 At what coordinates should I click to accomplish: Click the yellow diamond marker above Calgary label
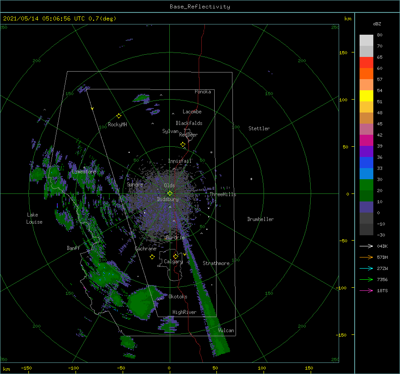(x=176, y=256)
